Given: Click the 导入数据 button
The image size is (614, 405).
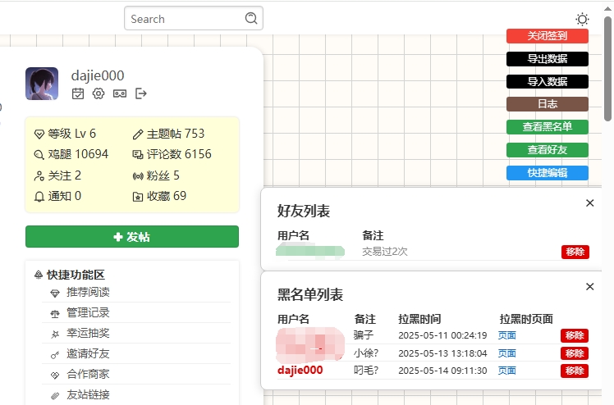Looking at the screenshot, I should click(547, 81).
